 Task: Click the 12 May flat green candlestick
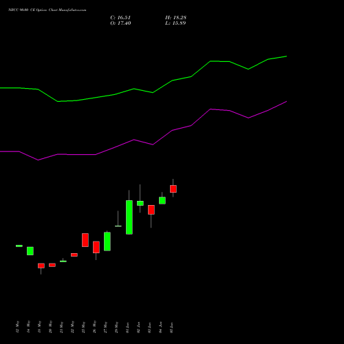[19, 246]
